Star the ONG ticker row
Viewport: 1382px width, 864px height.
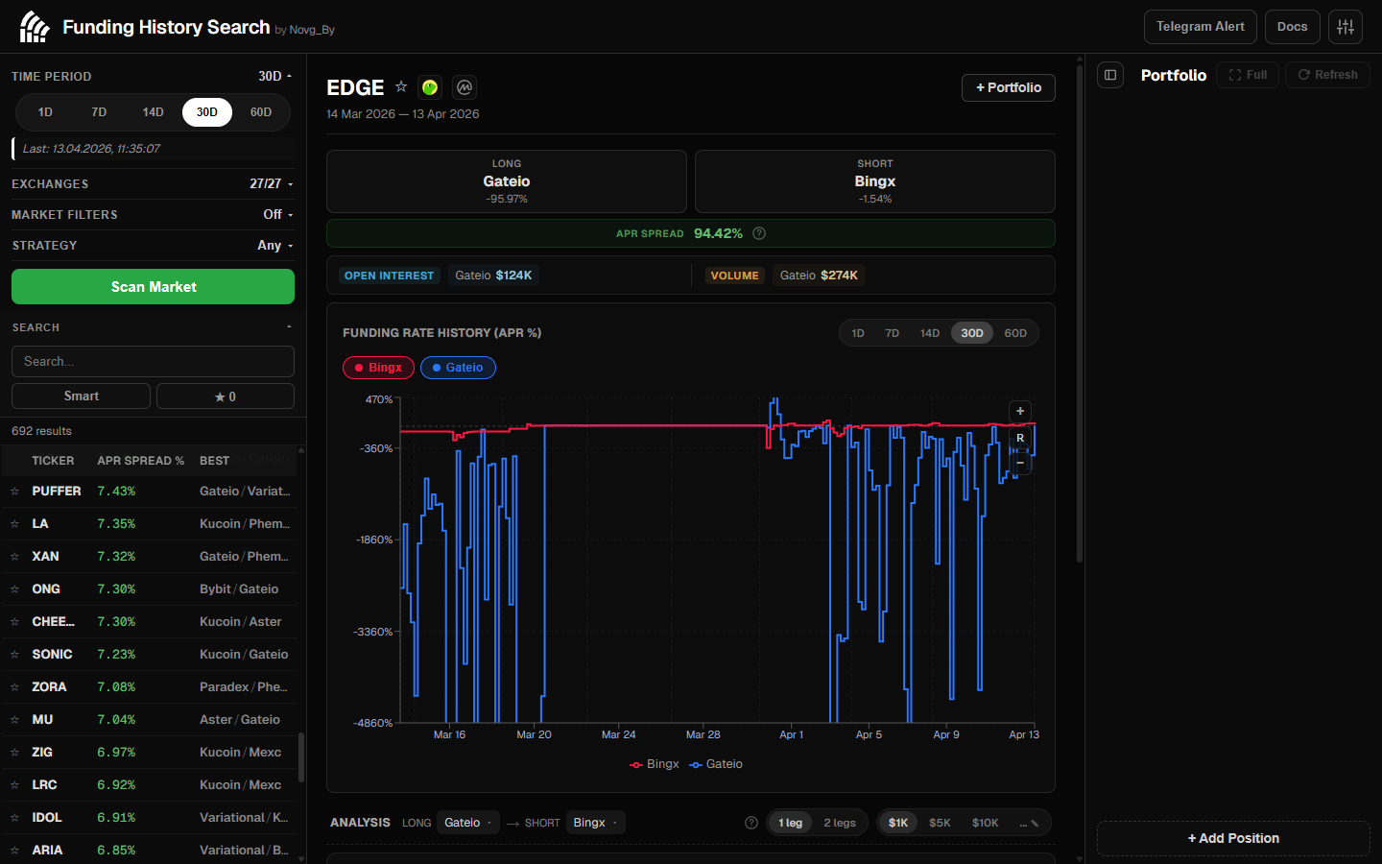click(x=14, y=589)
